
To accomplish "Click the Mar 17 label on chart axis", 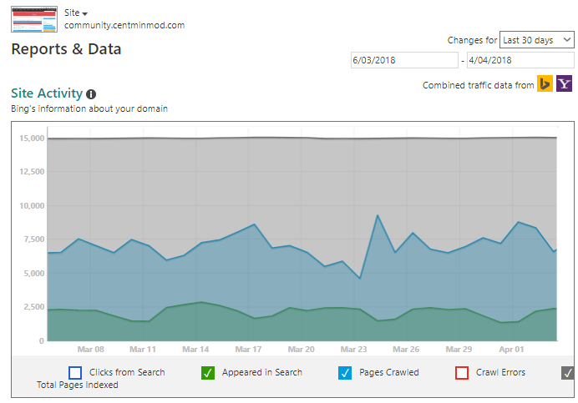I will (x=248, y=350).
